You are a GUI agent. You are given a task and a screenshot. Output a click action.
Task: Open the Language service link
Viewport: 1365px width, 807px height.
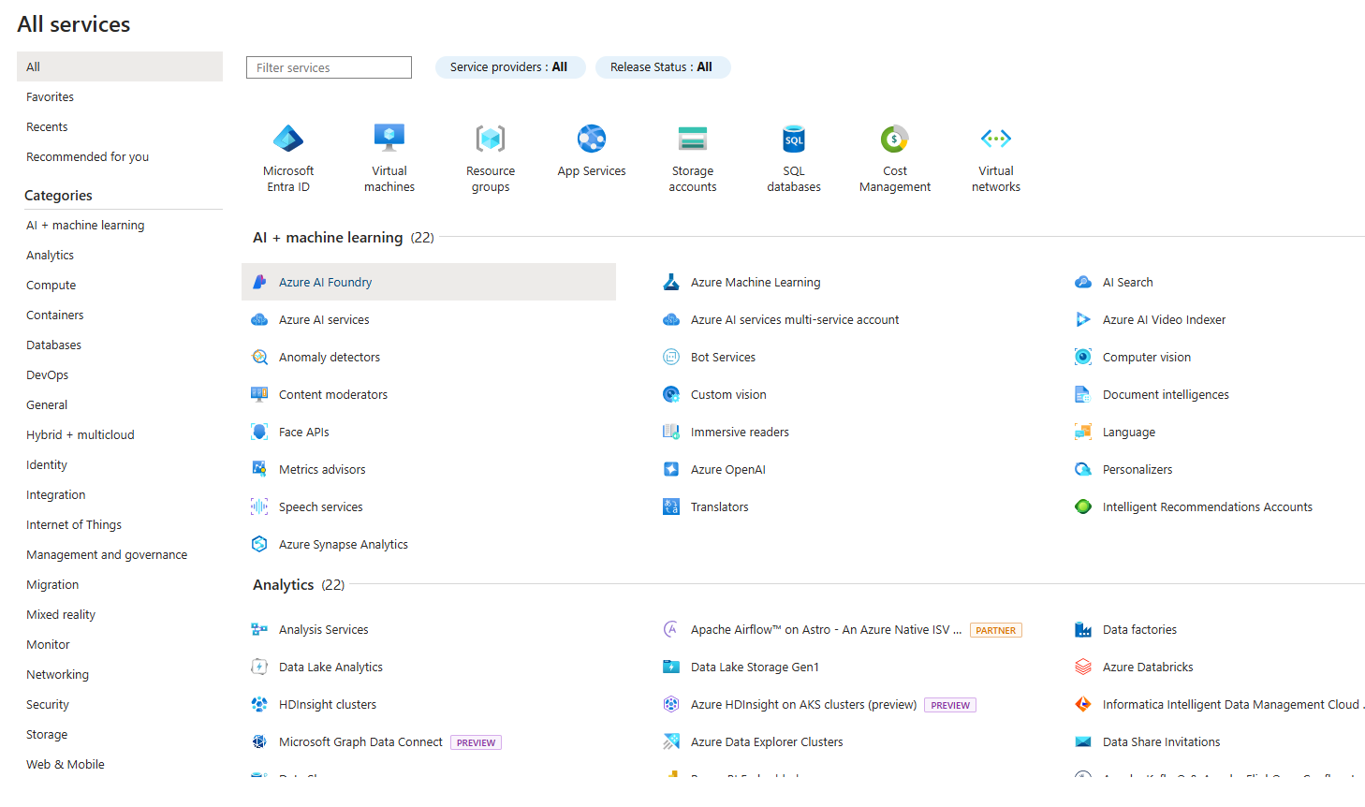point(1129,432)
